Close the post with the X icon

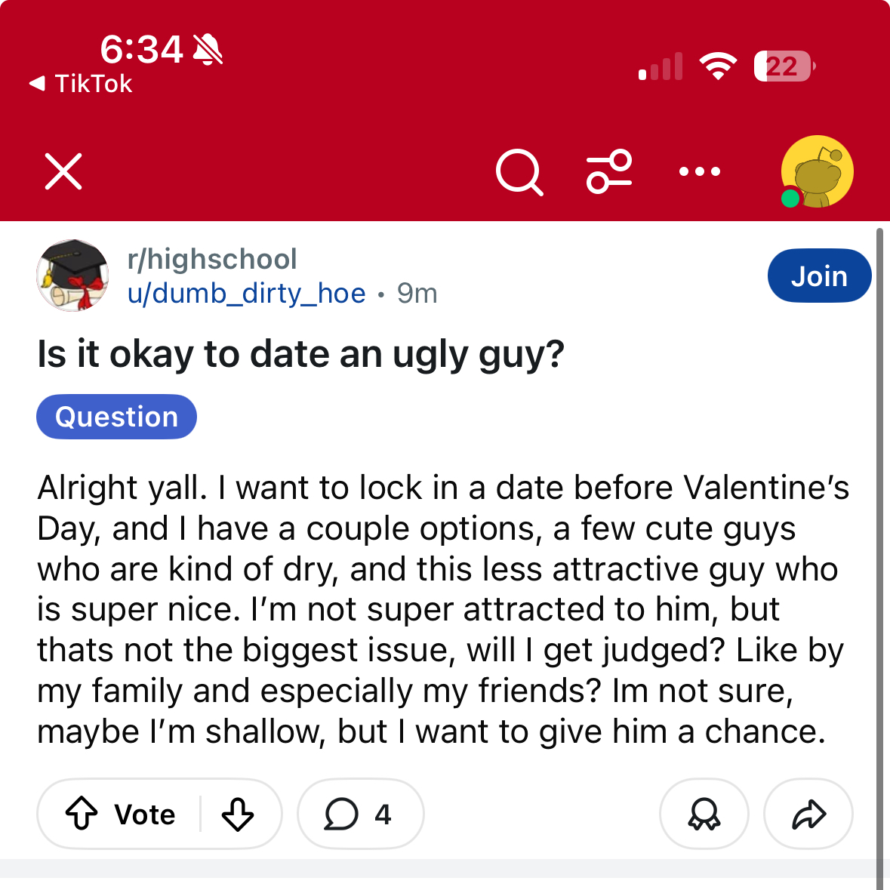(x=63, y=171)
